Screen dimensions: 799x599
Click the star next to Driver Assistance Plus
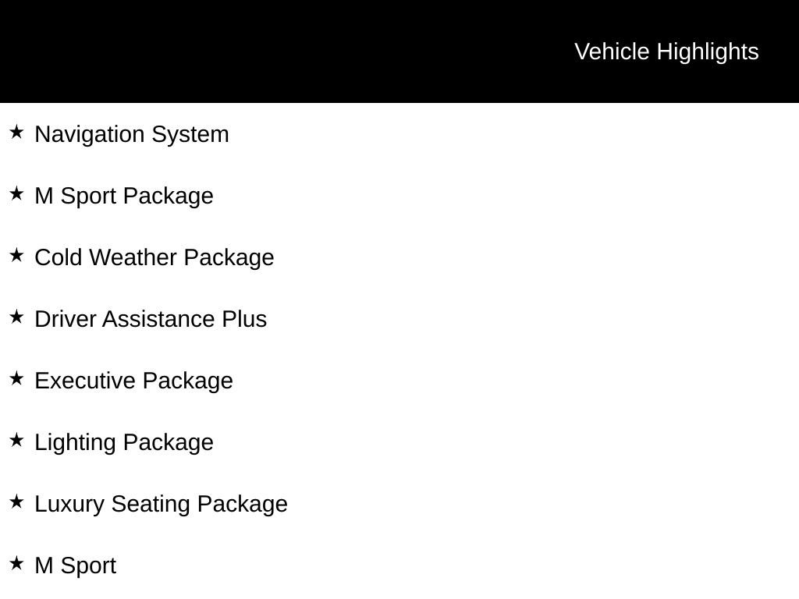click(16, 317)
